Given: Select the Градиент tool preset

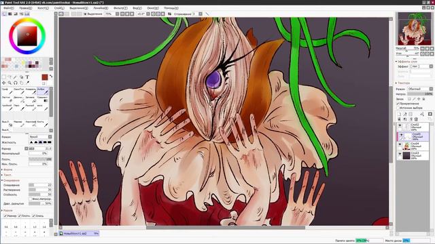Looking at the screenshot, I should tap(43, 100).
